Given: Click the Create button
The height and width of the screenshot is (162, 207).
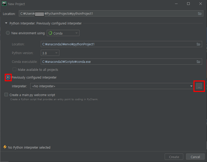Looking at the screenshot, I should coord(174,157).
